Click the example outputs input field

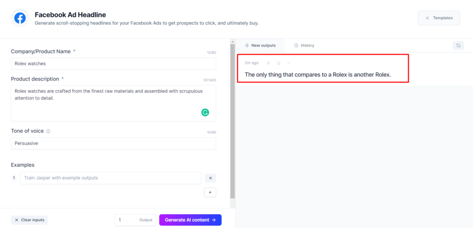111,178
